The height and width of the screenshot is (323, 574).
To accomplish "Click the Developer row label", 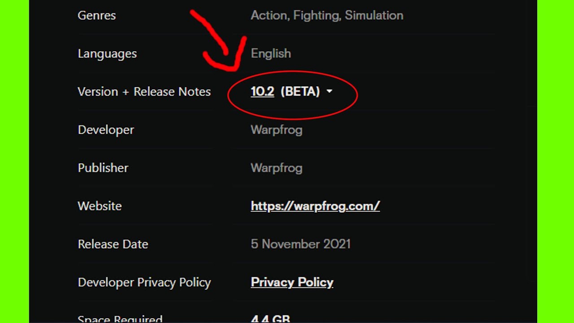I will pyautogui.click(x=106, y=130).
